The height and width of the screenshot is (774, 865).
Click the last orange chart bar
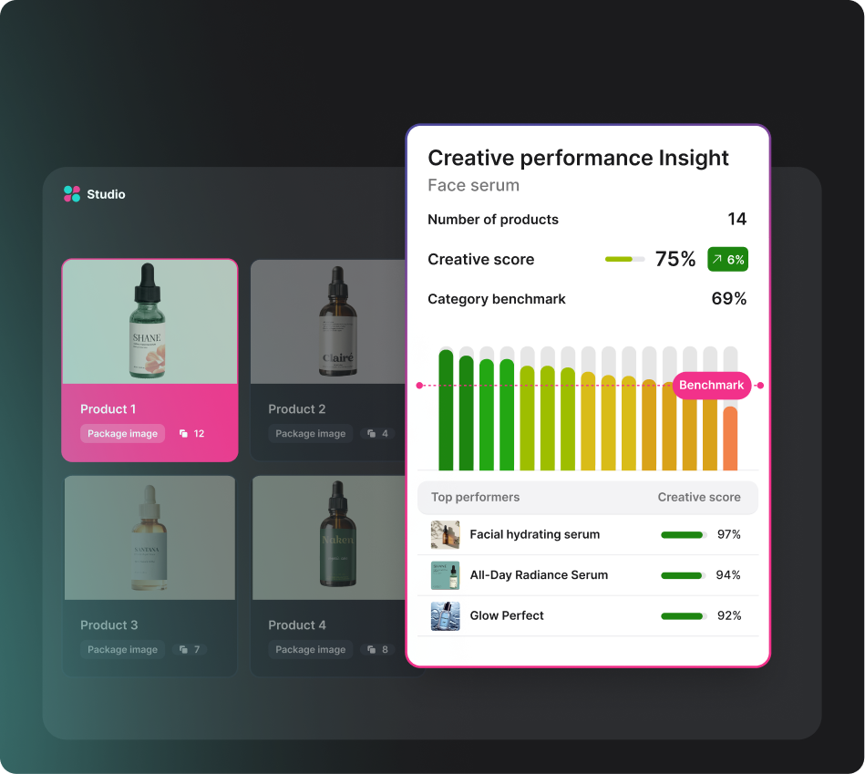coord(730,439)
